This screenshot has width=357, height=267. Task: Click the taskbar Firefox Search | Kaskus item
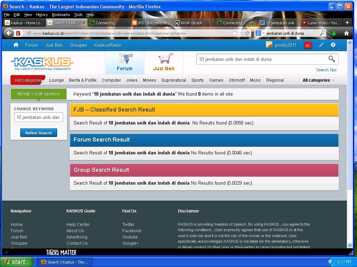[64, 262]
